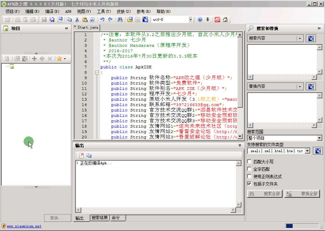The width and height of the screenshot is (325, 231).
Task: Click the green project node icon in tree
Action: click(12, 66)
